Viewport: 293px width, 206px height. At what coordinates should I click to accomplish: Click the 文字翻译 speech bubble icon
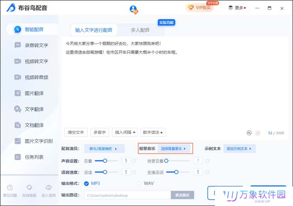(x=18, y=109)
